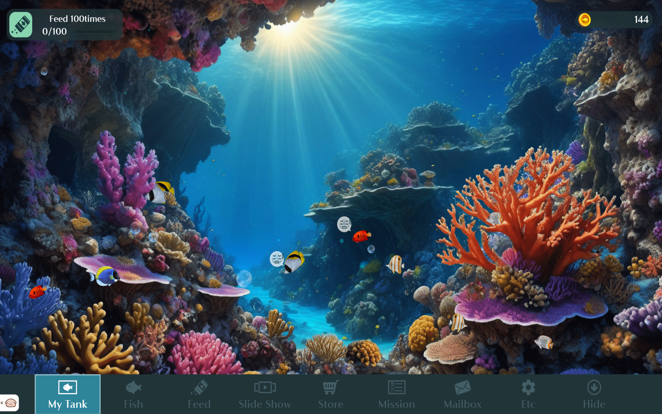Check the Mailbox
The height and width of the screenshot is (414, 662).
click(x=462, y=394)
